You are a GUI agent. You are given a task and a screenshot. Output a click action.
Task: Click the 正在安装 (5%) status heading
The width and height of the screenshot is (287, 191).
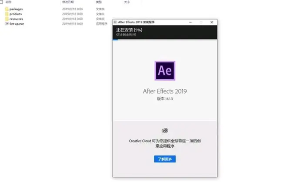129,30
